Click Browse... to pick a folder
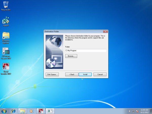This screenshot has width=152, height=114. 71,56
